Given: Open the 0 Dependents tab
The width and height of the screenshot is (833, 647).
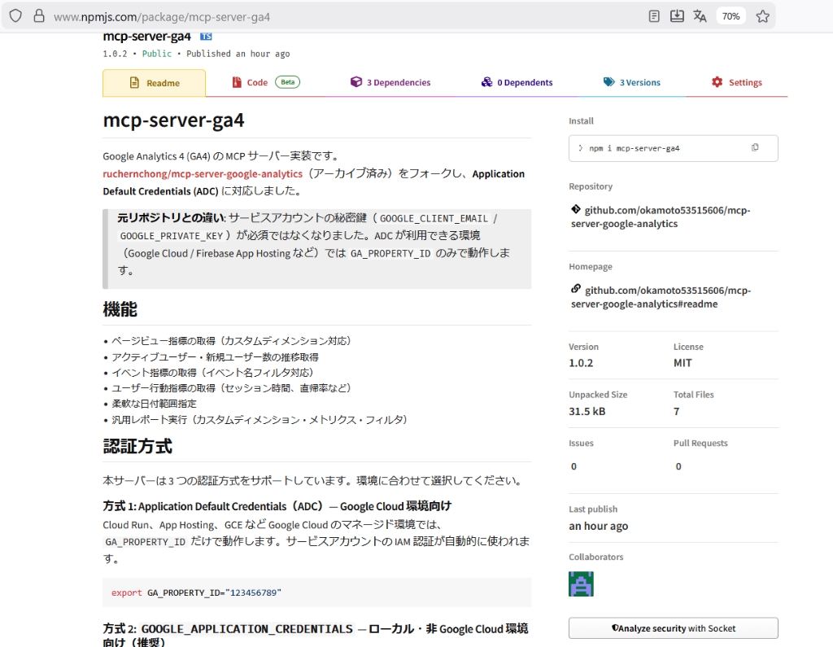Looking at the screenshot, I should point(517,82).
